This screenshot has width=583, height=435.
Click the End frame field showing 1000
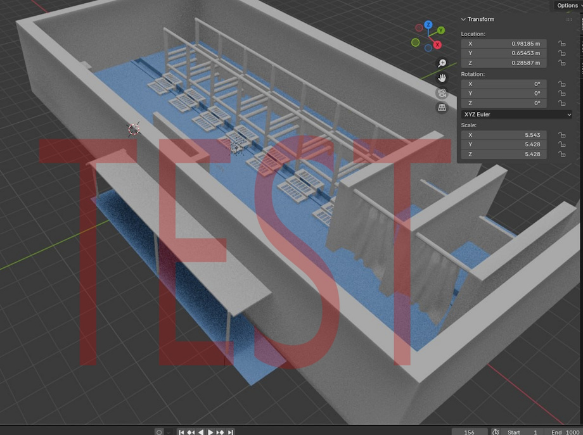coord(563,432)
